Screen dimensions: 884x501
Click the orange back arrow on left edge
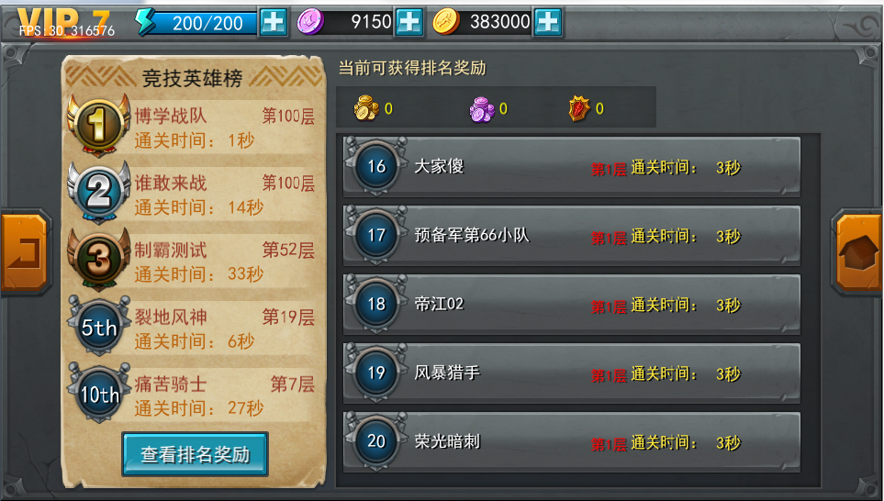(x=26, y=251)
